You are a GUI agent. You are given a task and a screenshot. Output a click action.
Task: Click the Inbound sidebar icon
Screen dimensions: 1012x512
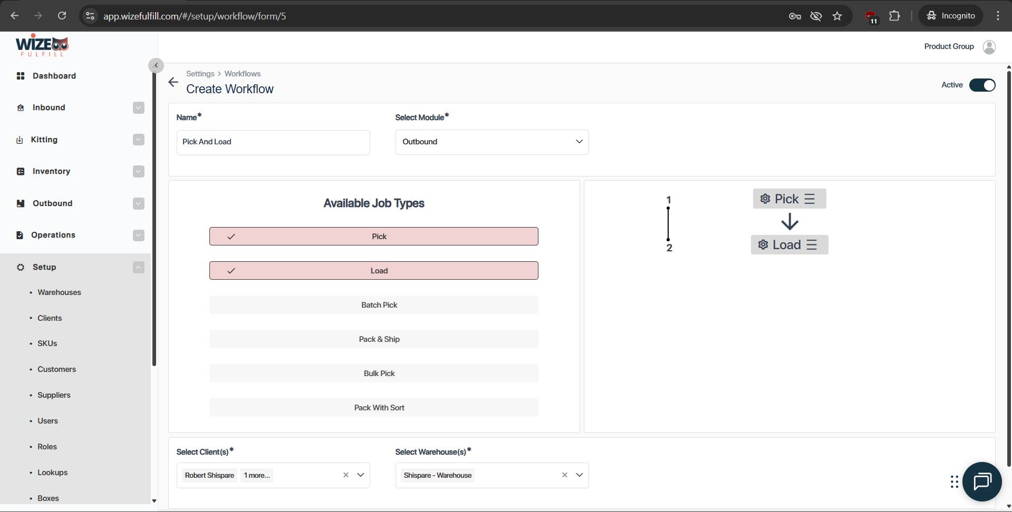point(21,107)
